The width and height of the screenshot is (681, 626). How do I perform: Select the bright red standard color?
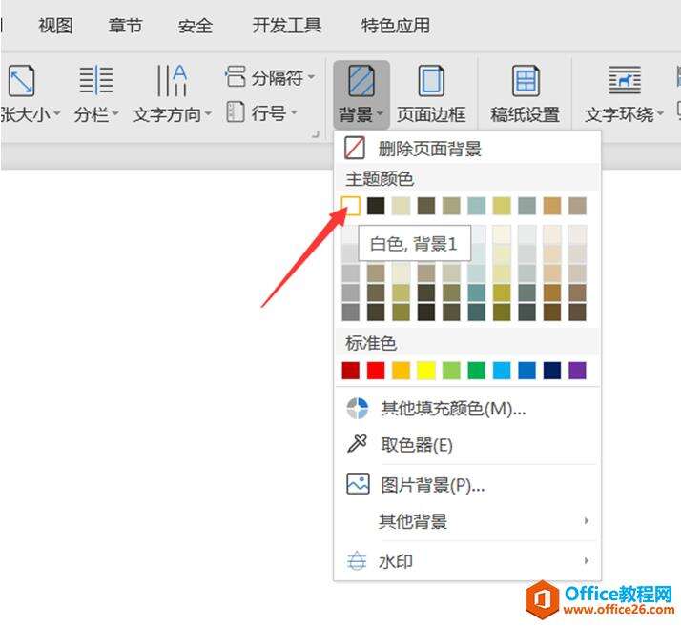(x=376, y=371)
